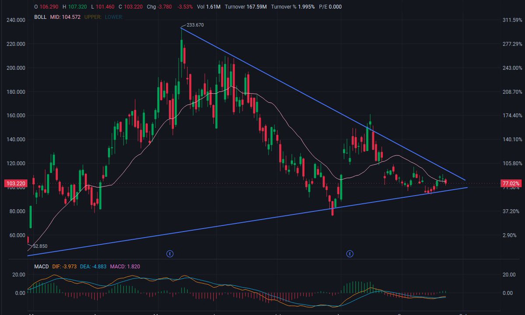Image resolution: width=525 pixels, height=315 pixels.
Task: Click the open price 'O 106.290'
Action: click(x=46, y=7)
